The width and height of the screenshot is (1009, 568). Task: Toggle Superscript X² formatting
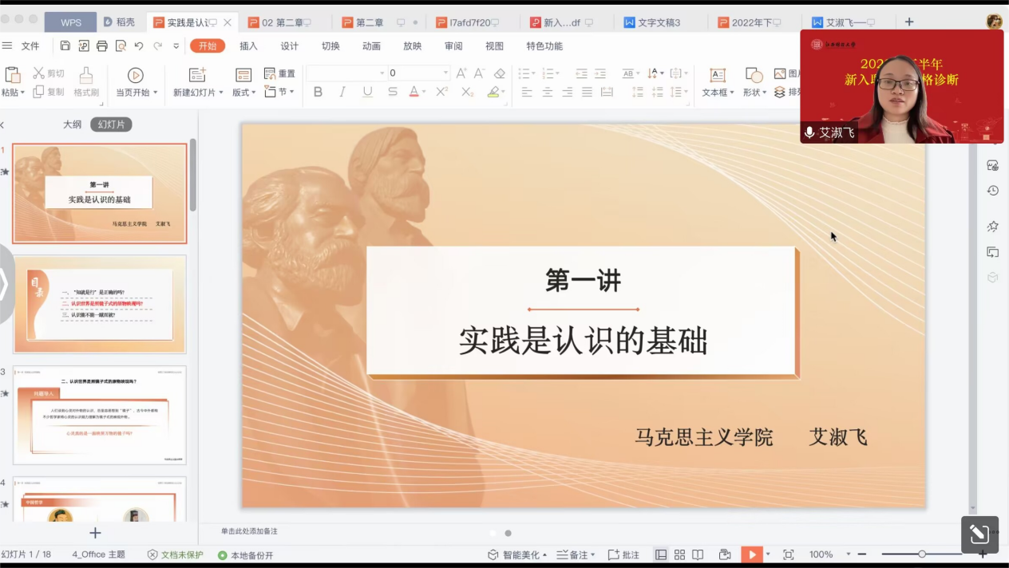pyautogui.click(x=441, y=92)
